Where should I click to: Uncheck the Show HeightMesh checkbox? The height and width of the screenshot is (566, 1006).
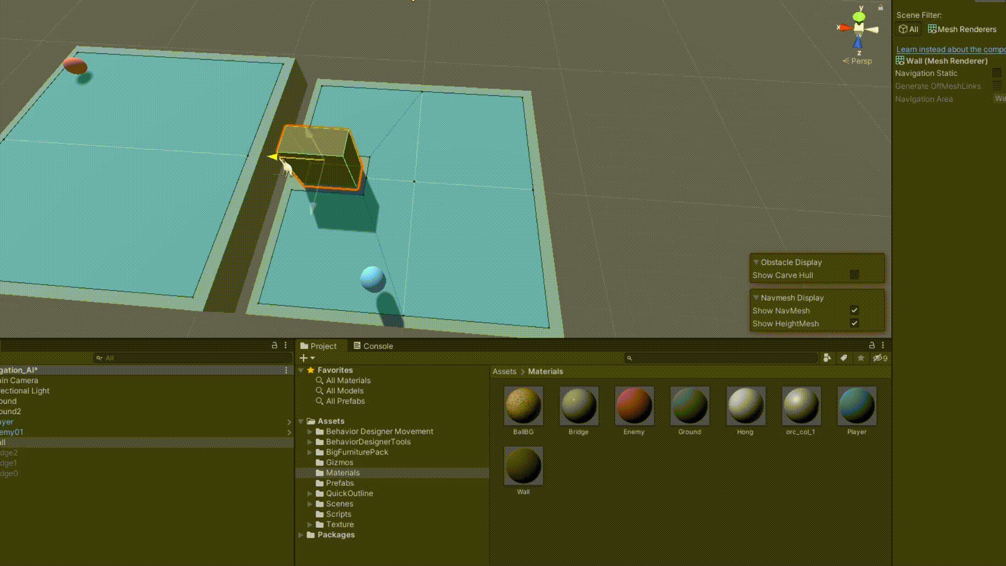[854, 323]
